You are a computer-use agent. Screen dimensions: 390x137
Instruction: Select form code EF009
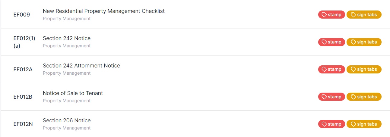click(22, 14)
